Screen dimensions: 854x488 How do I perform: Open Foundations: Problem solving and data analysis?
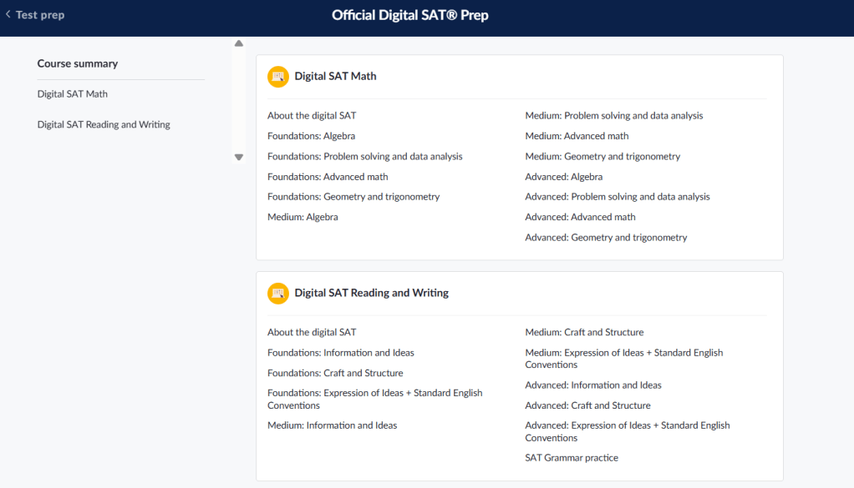coord(364,157)
